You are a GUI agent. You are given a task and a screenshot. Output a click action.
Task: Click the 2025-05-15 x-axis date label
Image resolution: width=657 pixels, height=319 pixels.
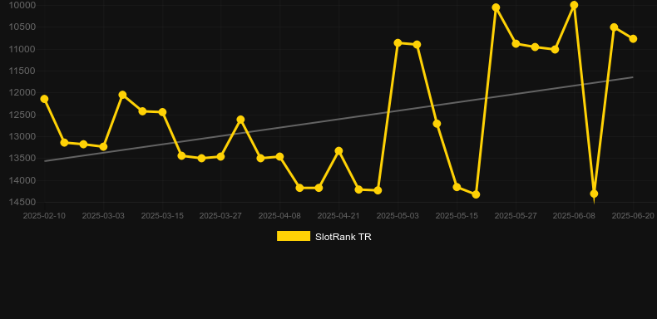coord(457,216)
